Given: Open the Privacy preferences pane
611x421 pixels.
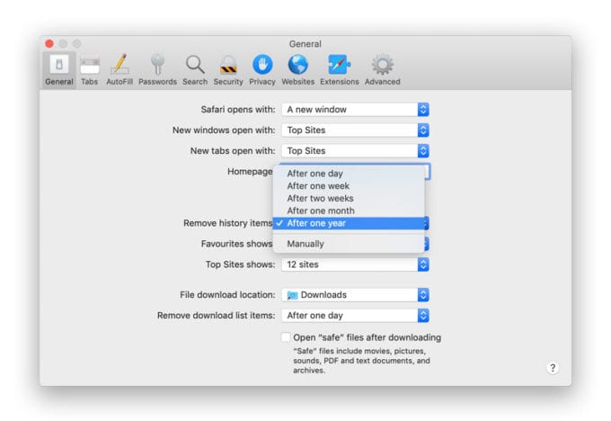Looking at the screenshot, I should click(262, 69).
